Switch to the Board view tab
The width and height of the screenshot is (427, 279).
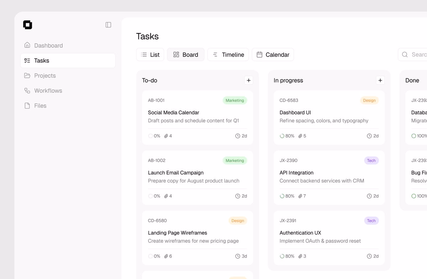tap(186, 54)
